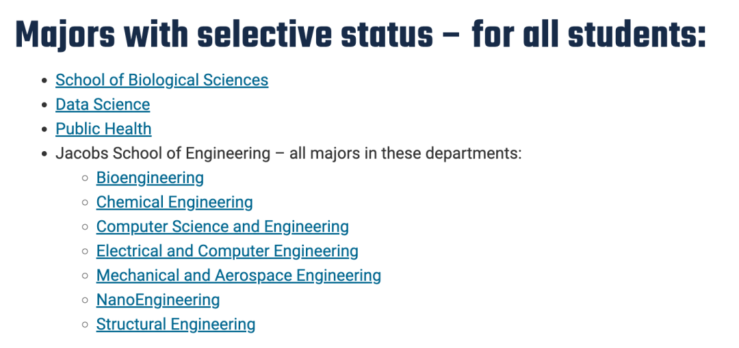Click the bullet marker beside Public Health

44,129
